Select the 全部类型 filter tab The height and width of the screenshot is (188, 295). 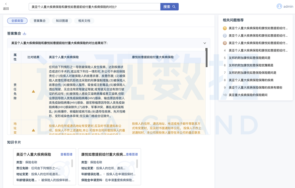(17, 21)
